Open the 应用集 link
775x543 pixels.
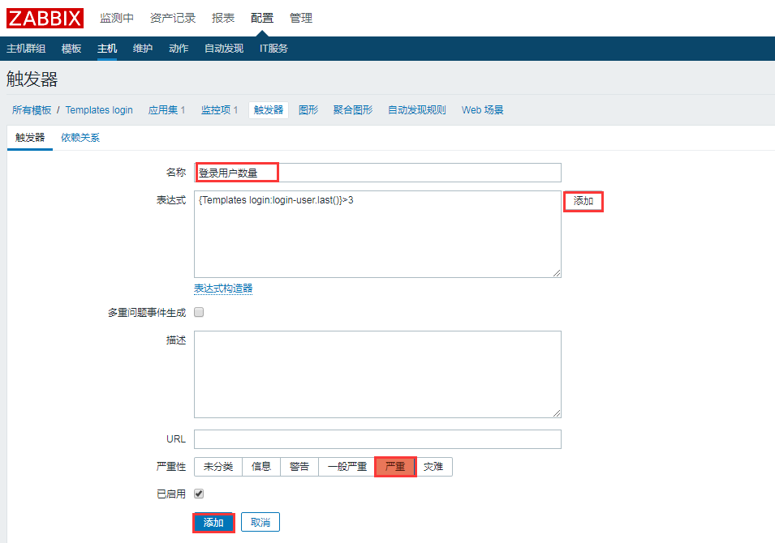163,110
